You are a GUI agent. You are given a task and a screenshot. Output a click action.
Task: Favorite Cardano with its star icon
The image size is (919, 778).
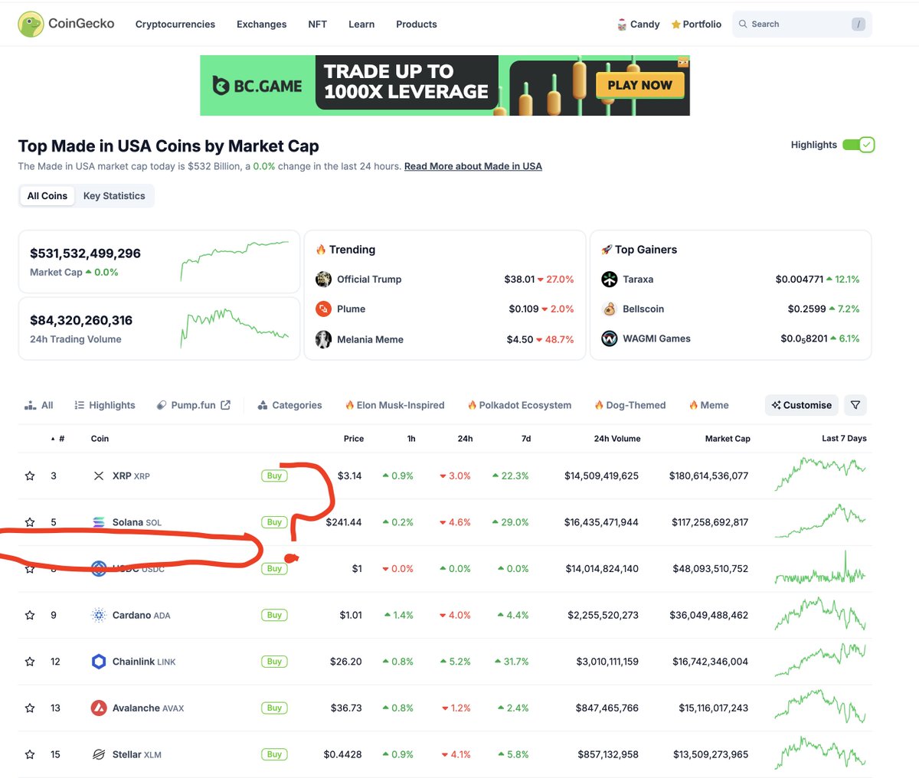coord(30,615)
